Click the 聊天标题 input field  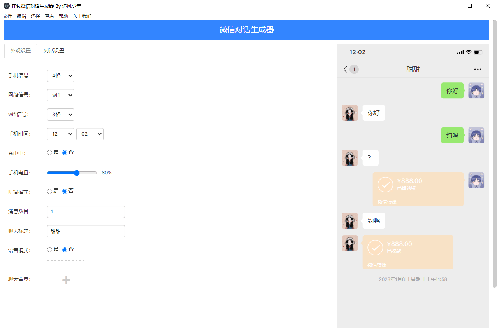tap(86, 231)
